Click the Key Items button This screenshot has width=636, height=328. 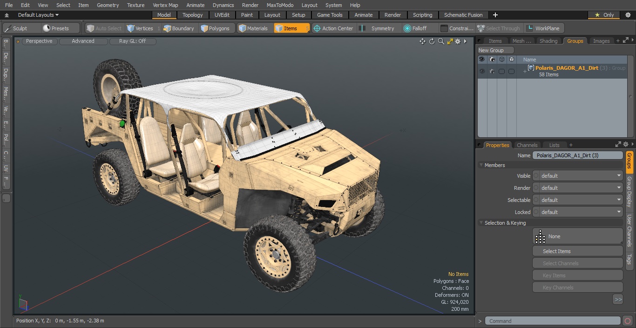click(x=577, y=275)
